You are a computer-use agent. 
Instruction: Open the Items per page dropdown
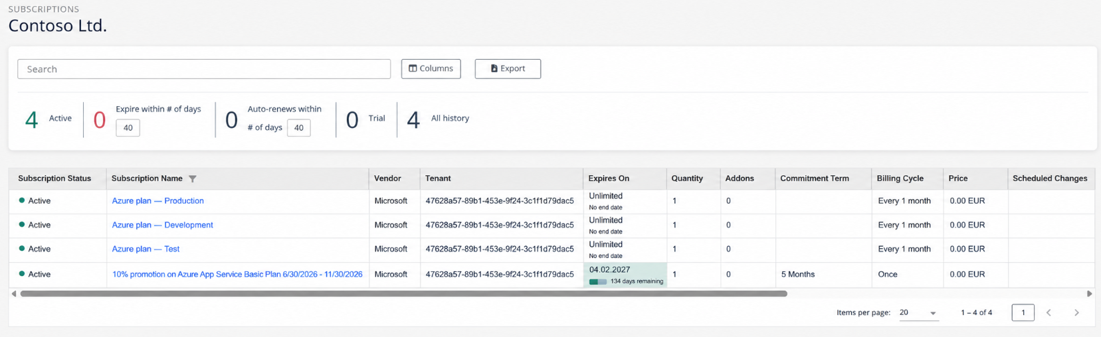tap(918, 312)
